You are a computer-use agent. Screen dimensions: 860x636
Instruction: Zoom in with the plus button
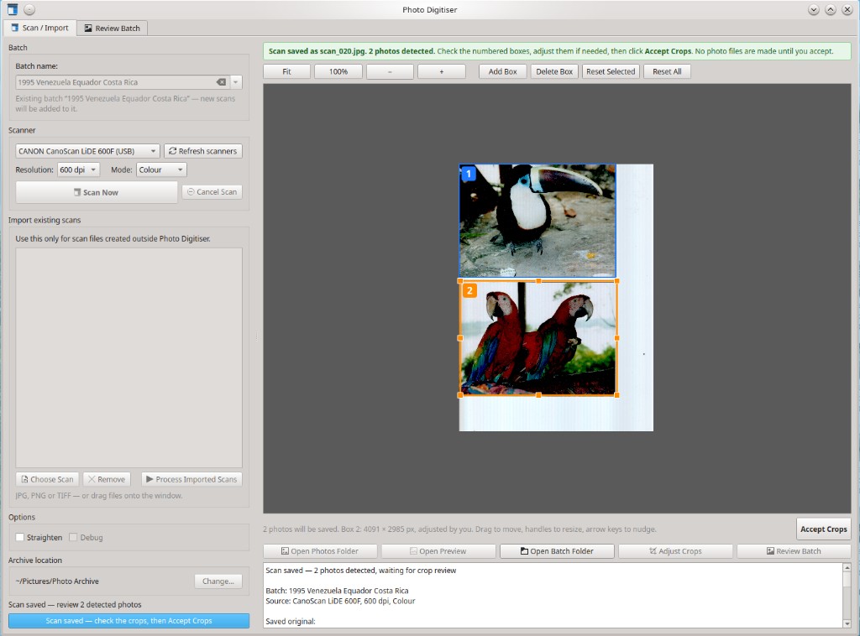[442, 72]
